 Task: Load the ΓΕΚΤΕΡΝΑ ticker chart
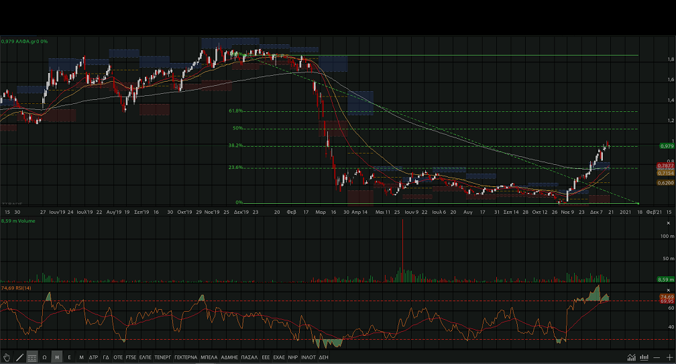coord(185,357)
